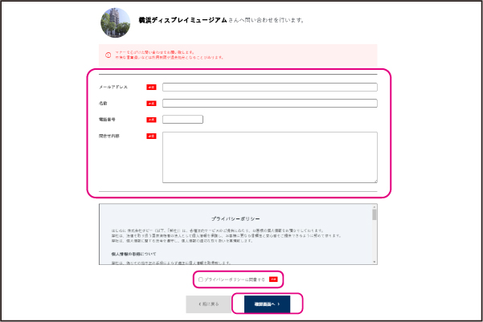Check the プライバシーポリシーに同意する checkbox
The height and width of the screenshot is (322, 483).
pyautogui.click(x=201, y=279)
